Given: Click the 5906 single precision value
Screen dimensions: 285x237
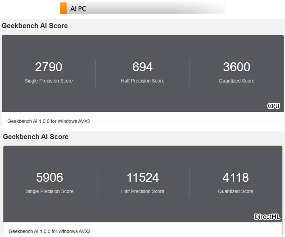Looking at the screenshot, I should (x=50, y=177).
